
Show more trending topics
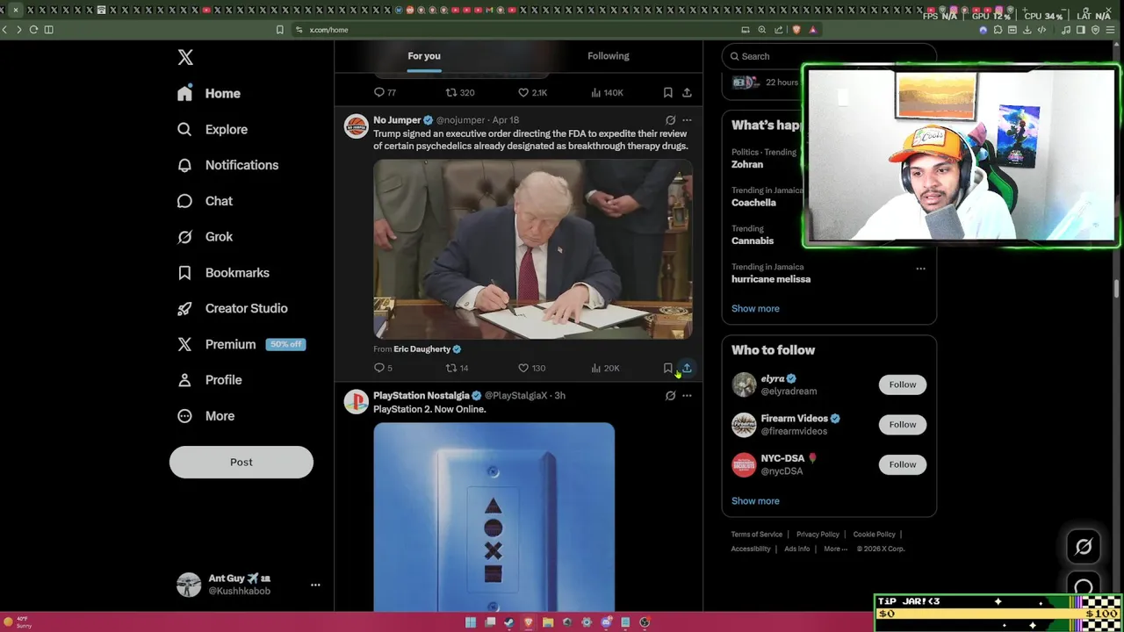(755, 308)
